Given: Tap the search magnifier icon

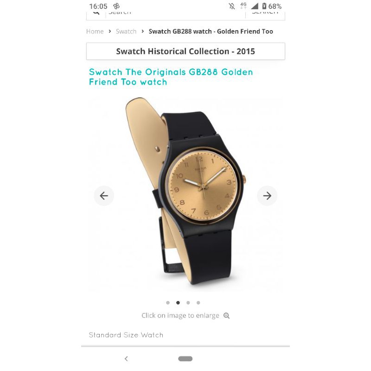Looking at the screenshot, I should 96,13.
